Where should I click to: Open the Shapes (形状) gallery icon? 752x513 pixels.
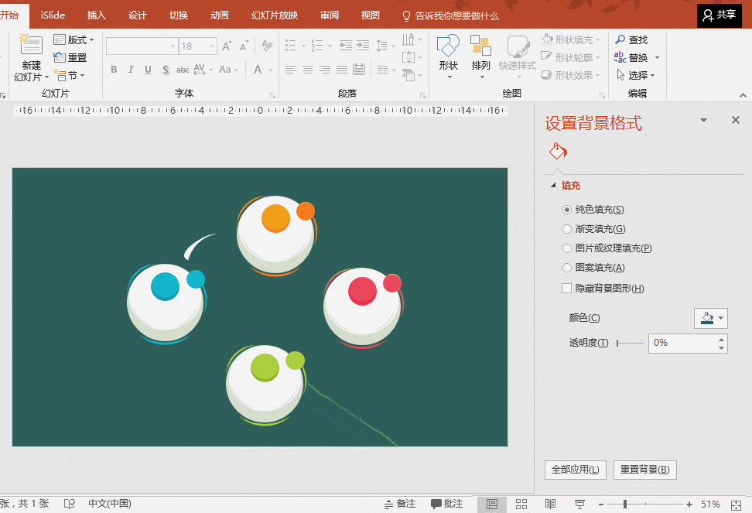tap(448, 46)
